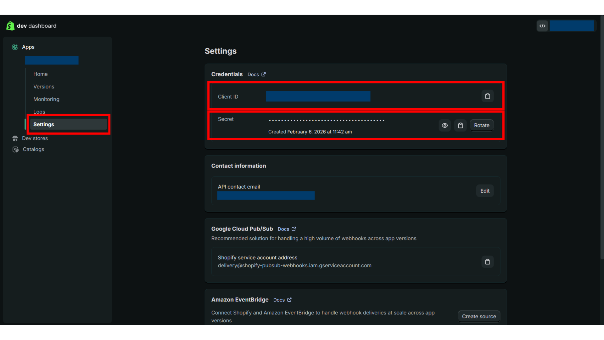Open Logs in app navigation

pos(39,111)
